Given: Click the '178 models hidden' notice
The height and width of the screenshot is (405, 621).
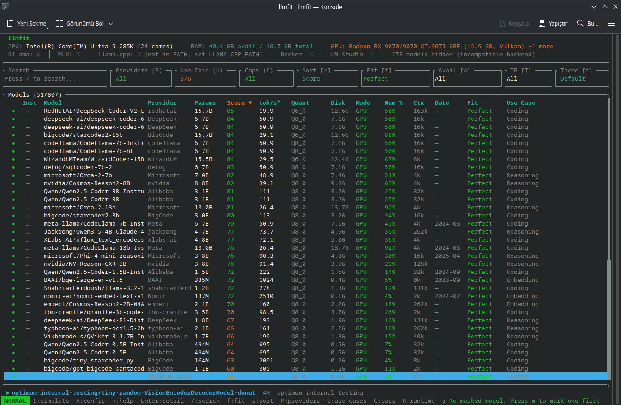Looking at the screenshot, I should coord(464,55).
